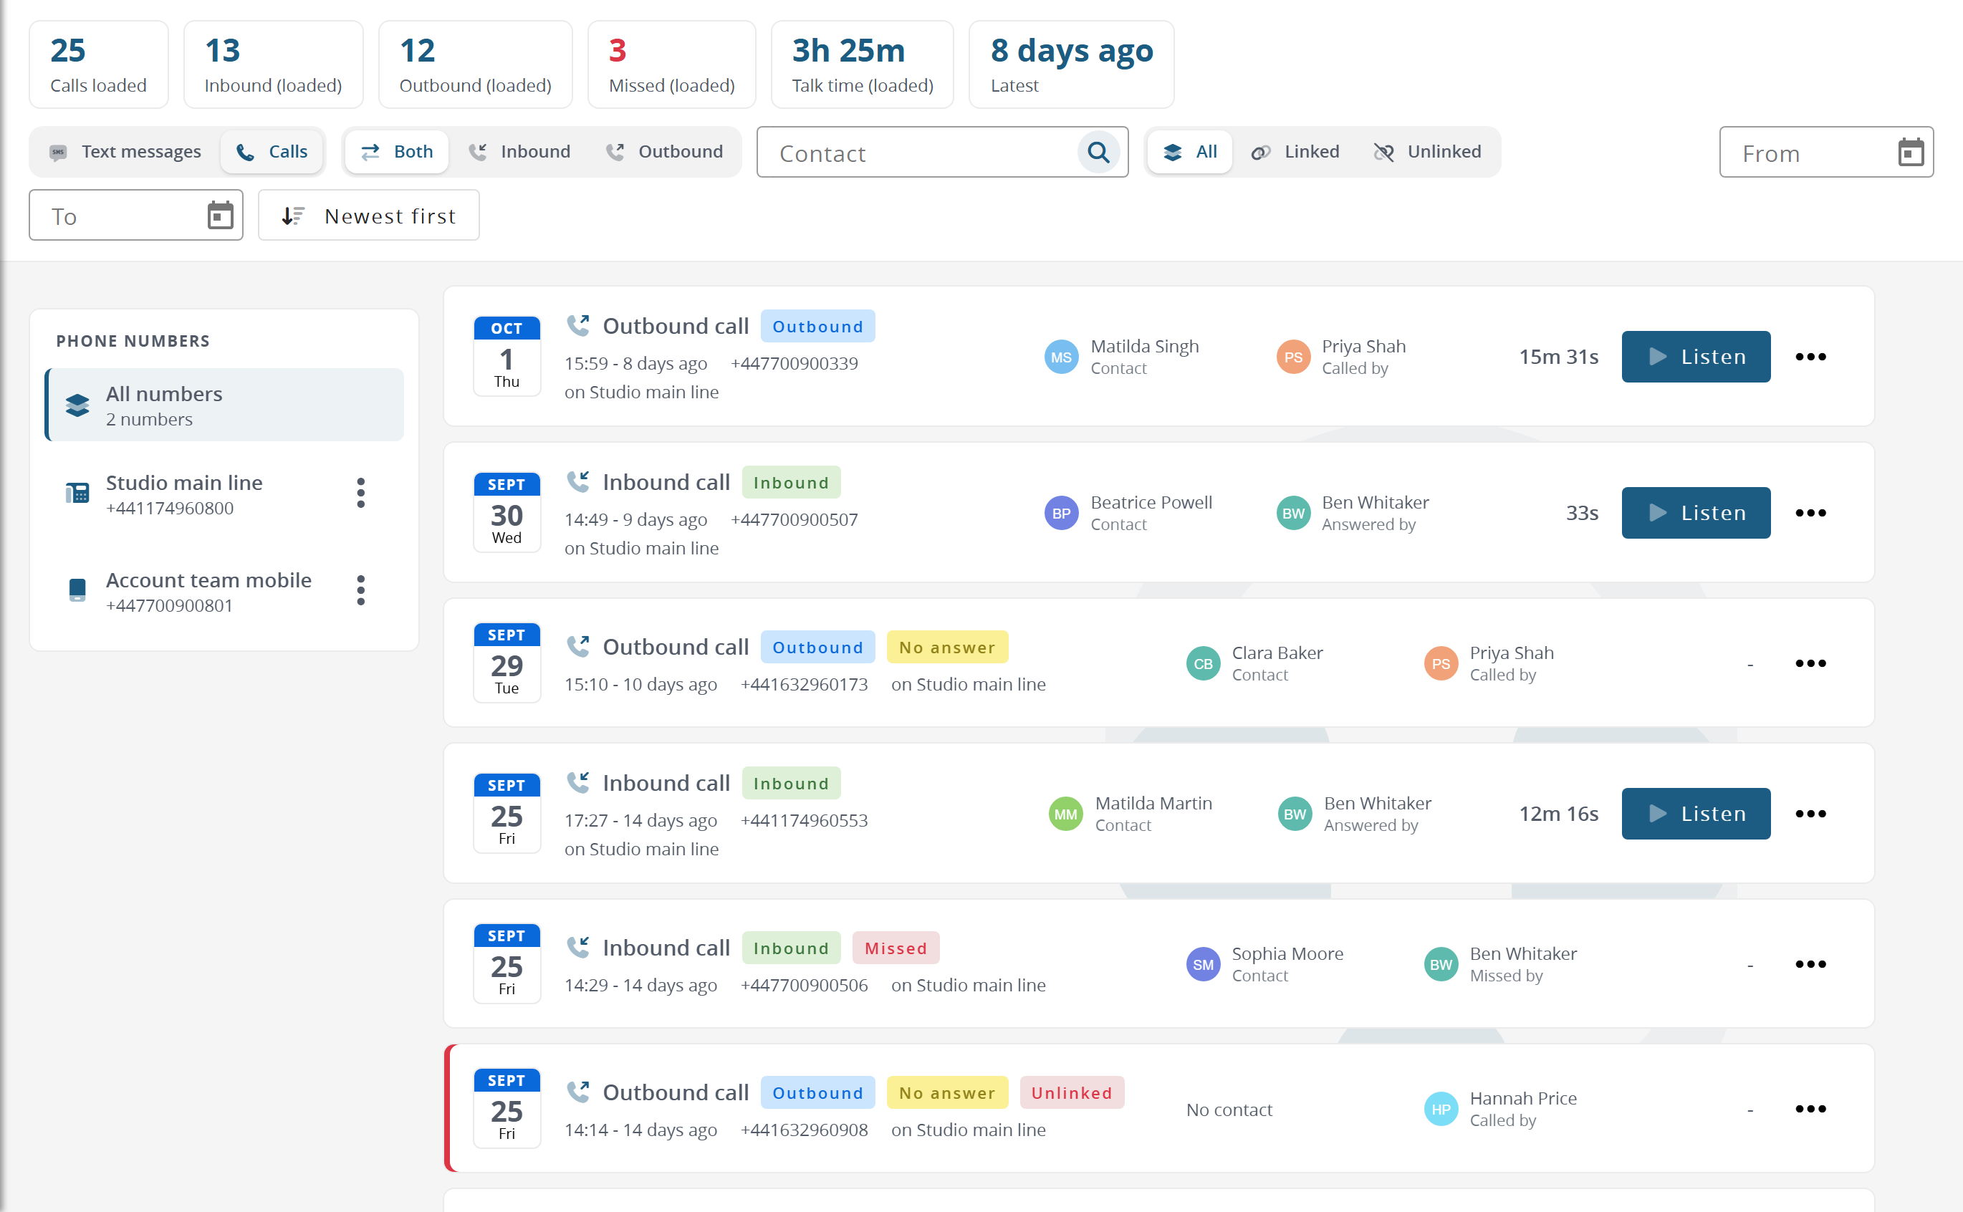Listen to the 12m 16s Matilda Martin call
This screenshot has height=1212, width=1963.
(1696, 814)
